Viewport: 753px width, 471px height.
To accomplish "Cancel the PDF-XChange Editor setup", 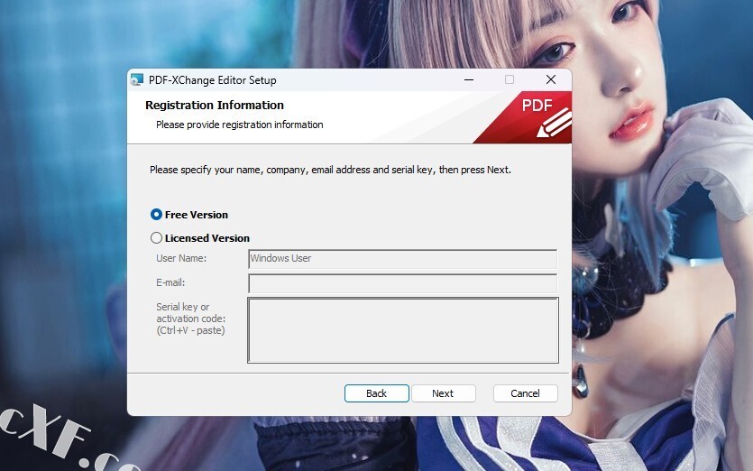I will 525,393.
